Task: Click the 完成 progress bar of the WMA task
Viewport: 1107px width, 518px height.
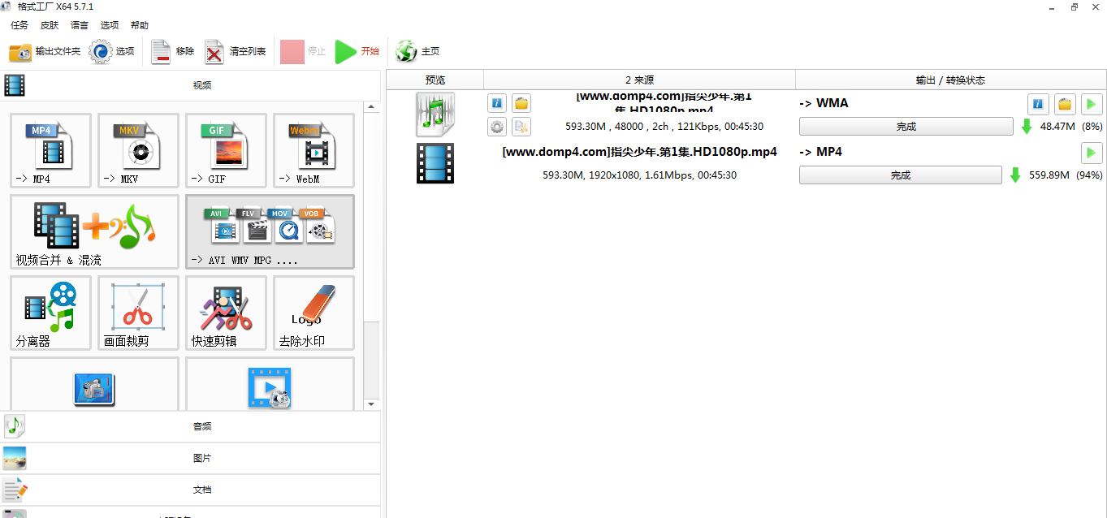Action: pos(906,127)
